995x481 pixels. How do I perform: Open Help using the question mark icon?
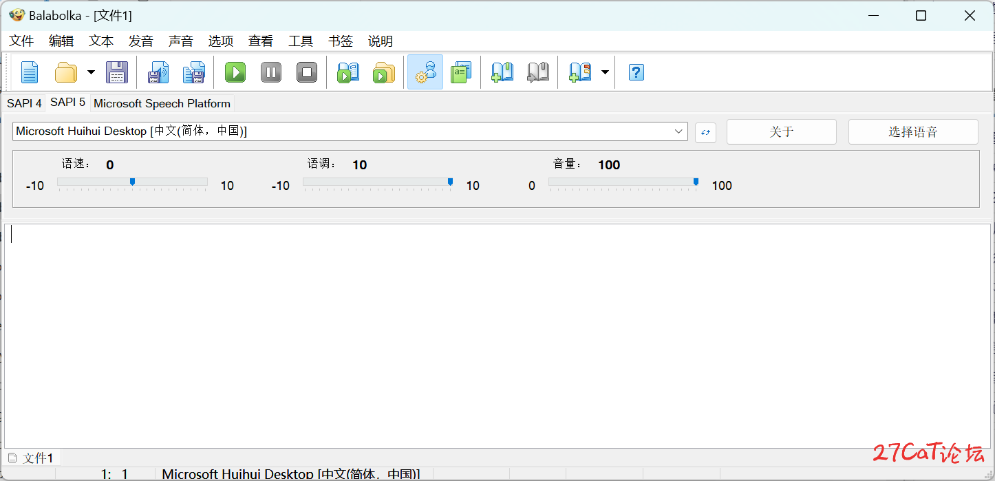click(x=636, y=72)
